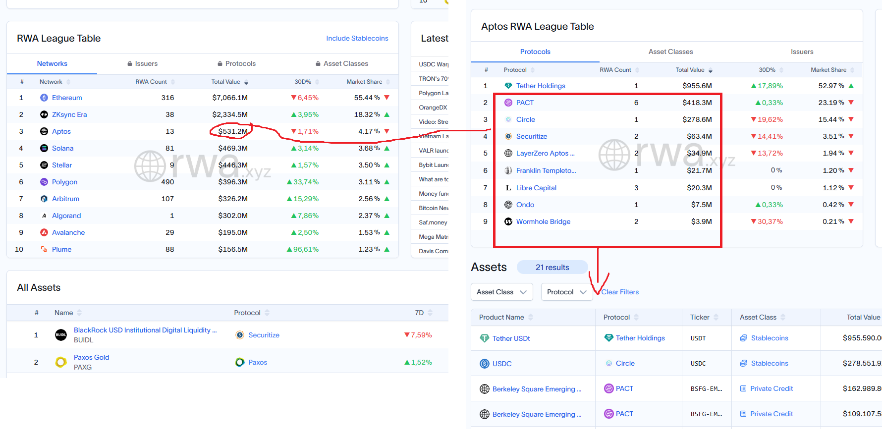This screenshot has height=438, width=882.
Task: Switch to Protocols tab in RWA League Table
Action: pyautogui.click(x=237, y=63)
